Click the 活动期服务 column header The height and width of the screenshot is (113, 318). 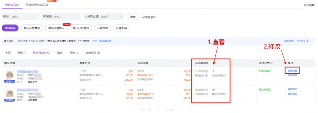(202, 63)
